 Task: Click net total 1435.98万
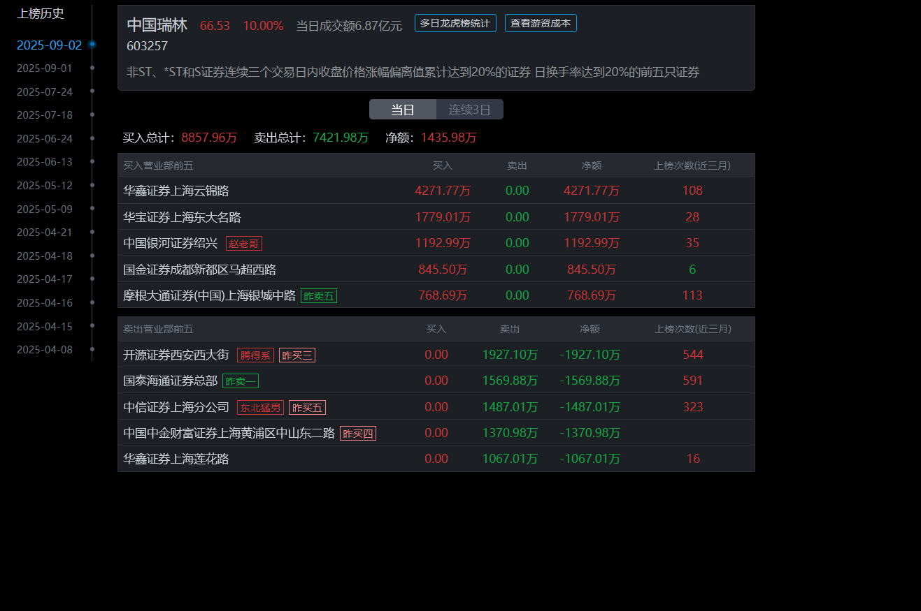point(449,138)
